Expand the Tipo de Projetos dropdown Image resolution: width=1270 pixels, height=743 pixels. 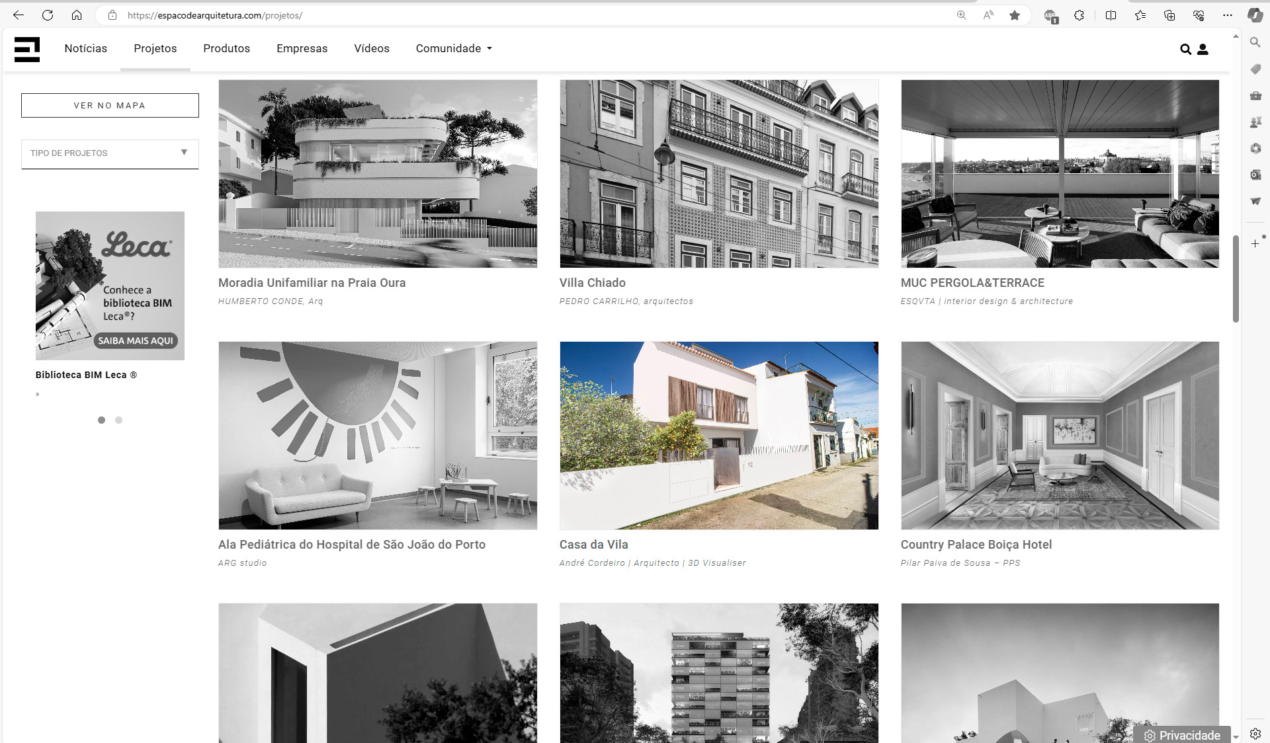tap(110, 153)
